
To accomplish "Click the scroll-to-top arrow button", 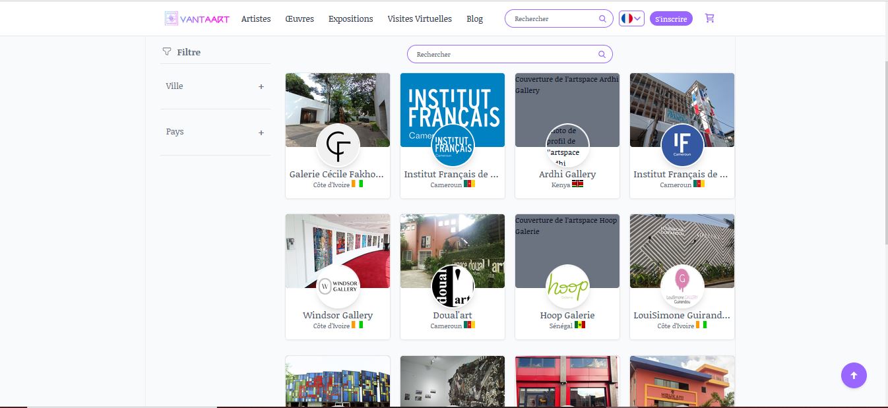I will click(x=854, y=375).
